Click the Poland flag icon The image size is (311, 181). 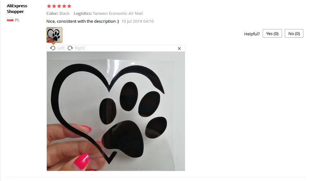[10, 20]
